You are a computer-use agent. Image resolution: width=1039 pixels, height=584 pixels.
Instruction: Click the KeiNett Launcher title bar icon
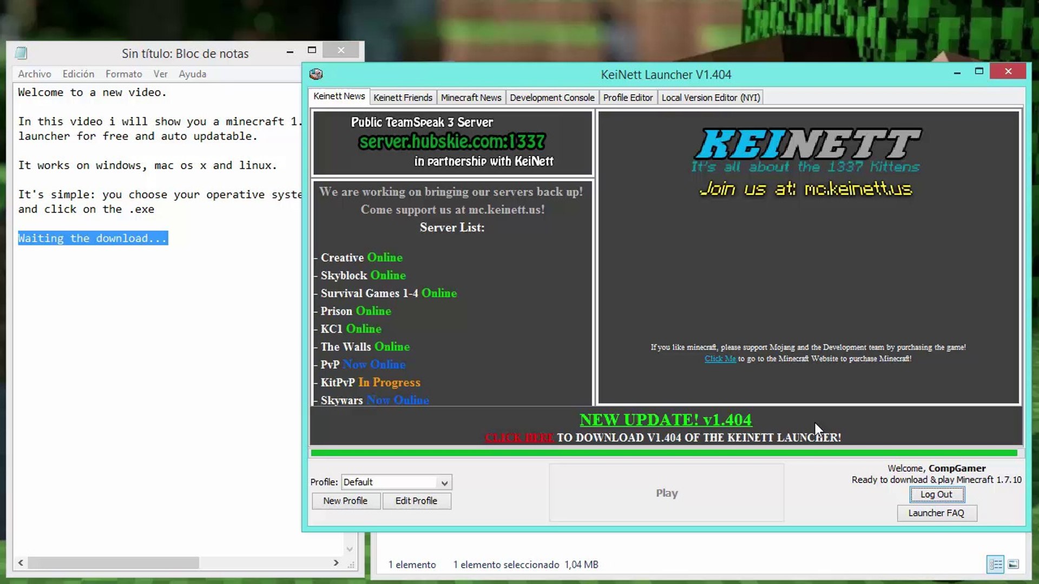(316, 74)
